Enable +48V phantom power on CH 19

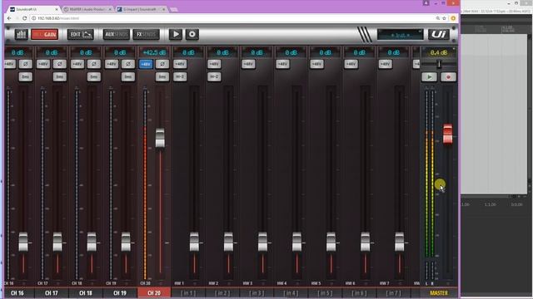click(112, 64)
